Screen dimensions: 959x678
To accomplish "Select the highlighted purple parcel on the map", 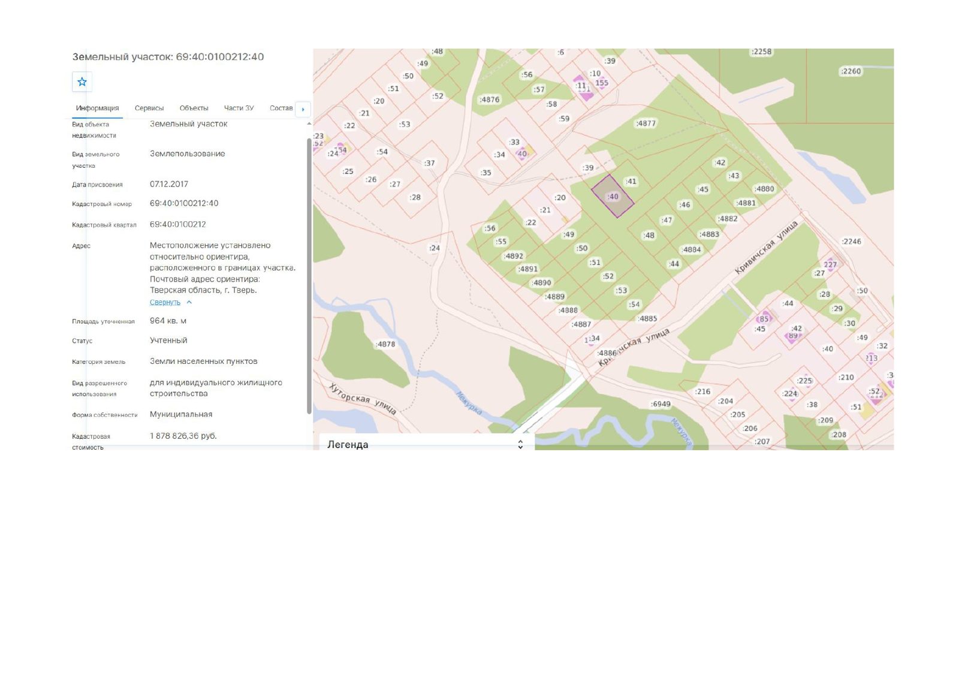I will (613, 196).
